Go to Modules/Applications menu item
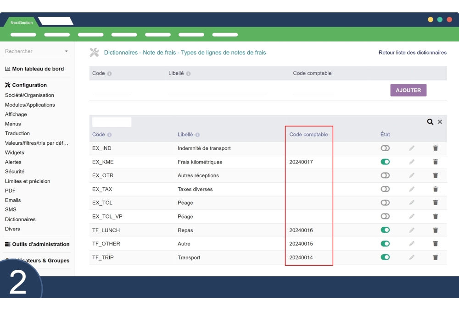Screen dimensions: 459x311 click(x=30, y=105)
